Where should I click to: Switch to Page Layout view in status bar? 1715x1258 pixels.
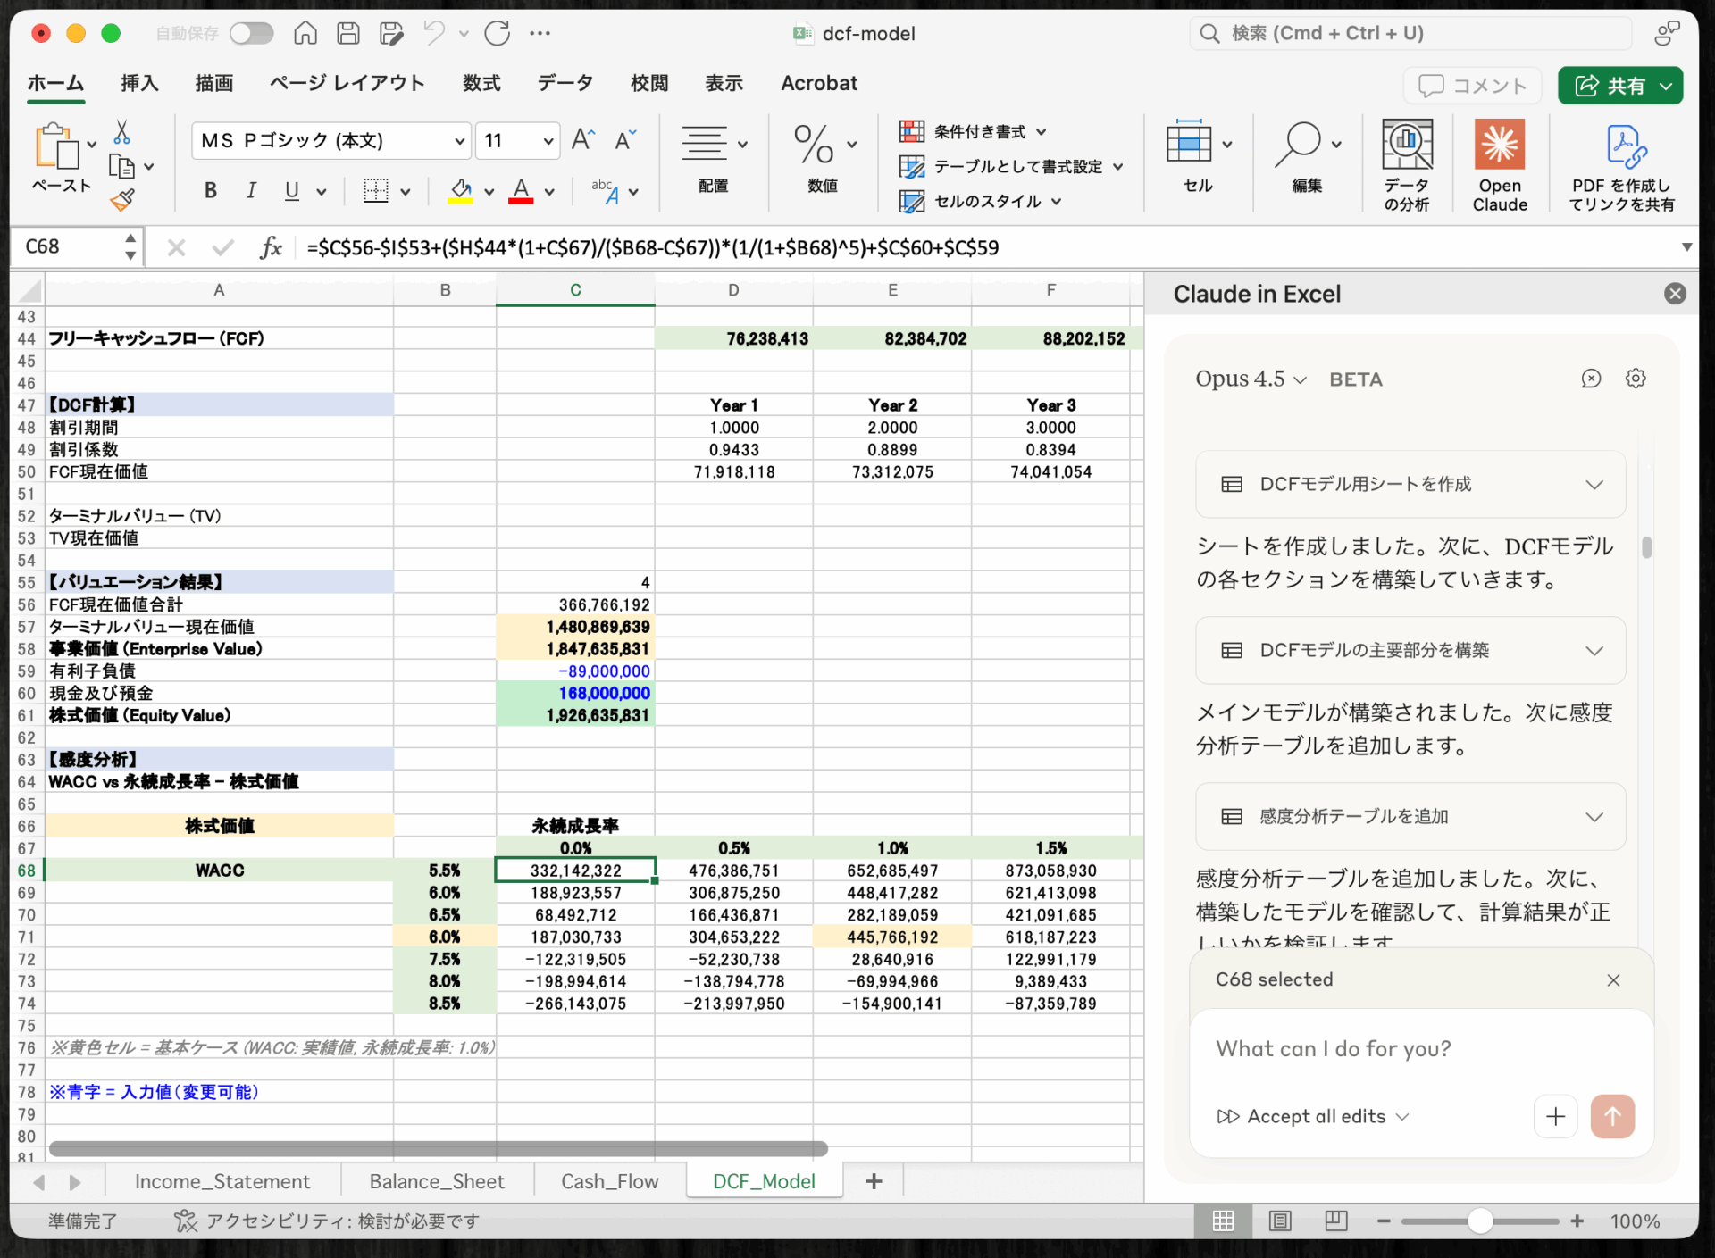click(1280, 1221)
